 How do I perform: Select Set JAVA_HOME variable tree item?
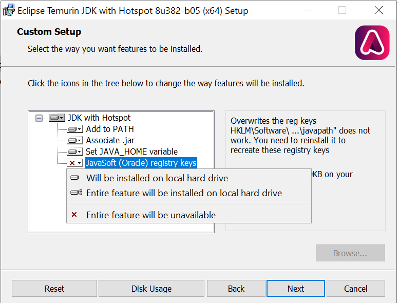(x=131, y=152)
